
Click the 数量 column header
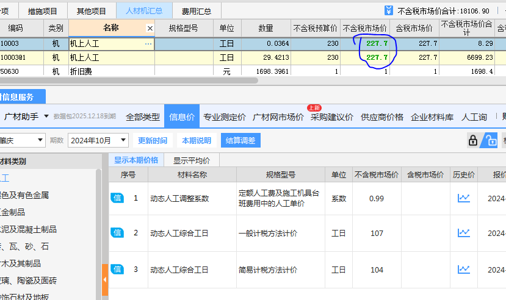click(266, 29)
